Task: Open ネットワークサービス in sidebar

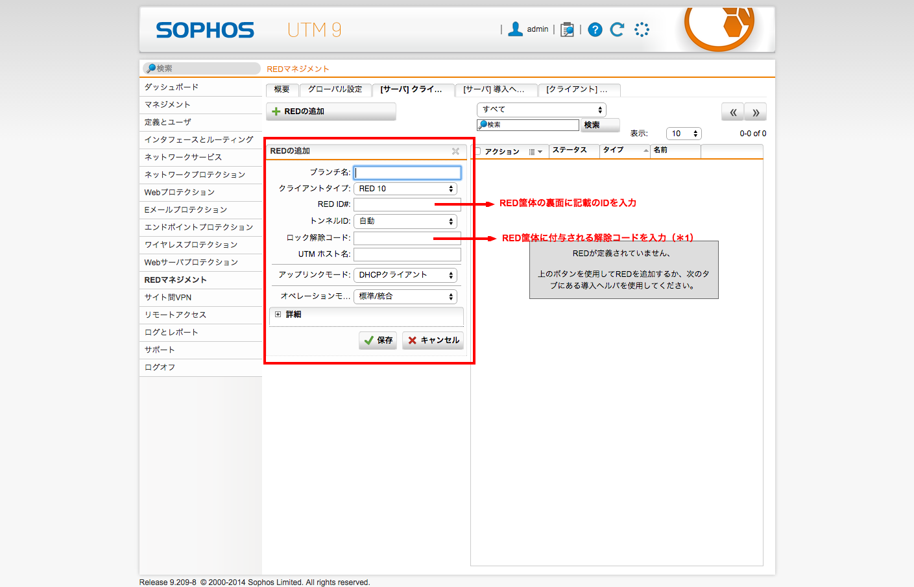Action: [x=200, y=158]
